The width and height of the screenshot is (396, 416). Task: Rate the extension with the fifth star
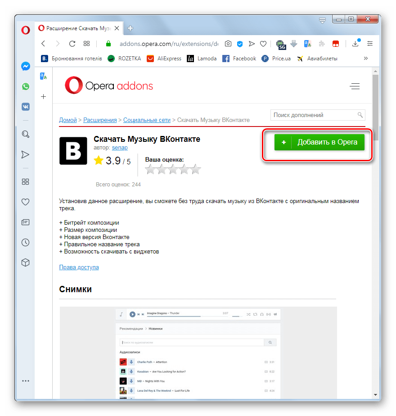(x=195, y=170)
